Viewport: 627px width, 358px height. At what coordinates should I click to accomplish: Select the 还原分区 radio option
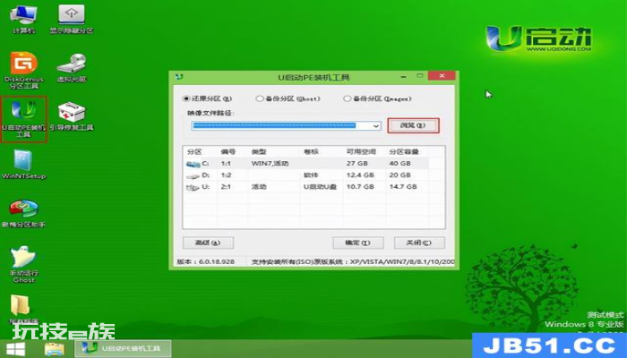point(207,98)
